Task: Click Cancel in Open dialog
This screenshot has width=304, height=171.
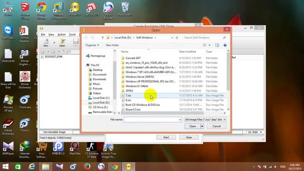Action: point(217,126)
